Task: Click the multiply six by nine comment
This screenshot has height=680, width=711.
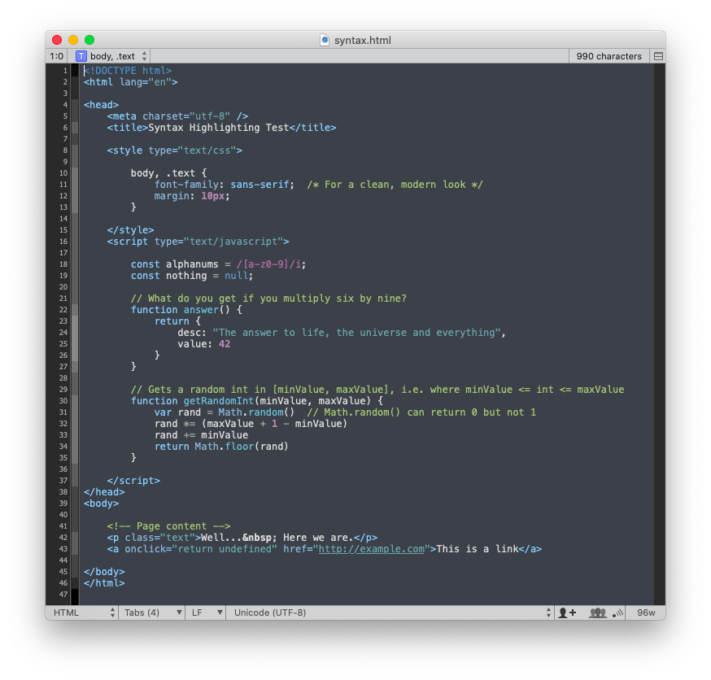Action: [269, 299]
